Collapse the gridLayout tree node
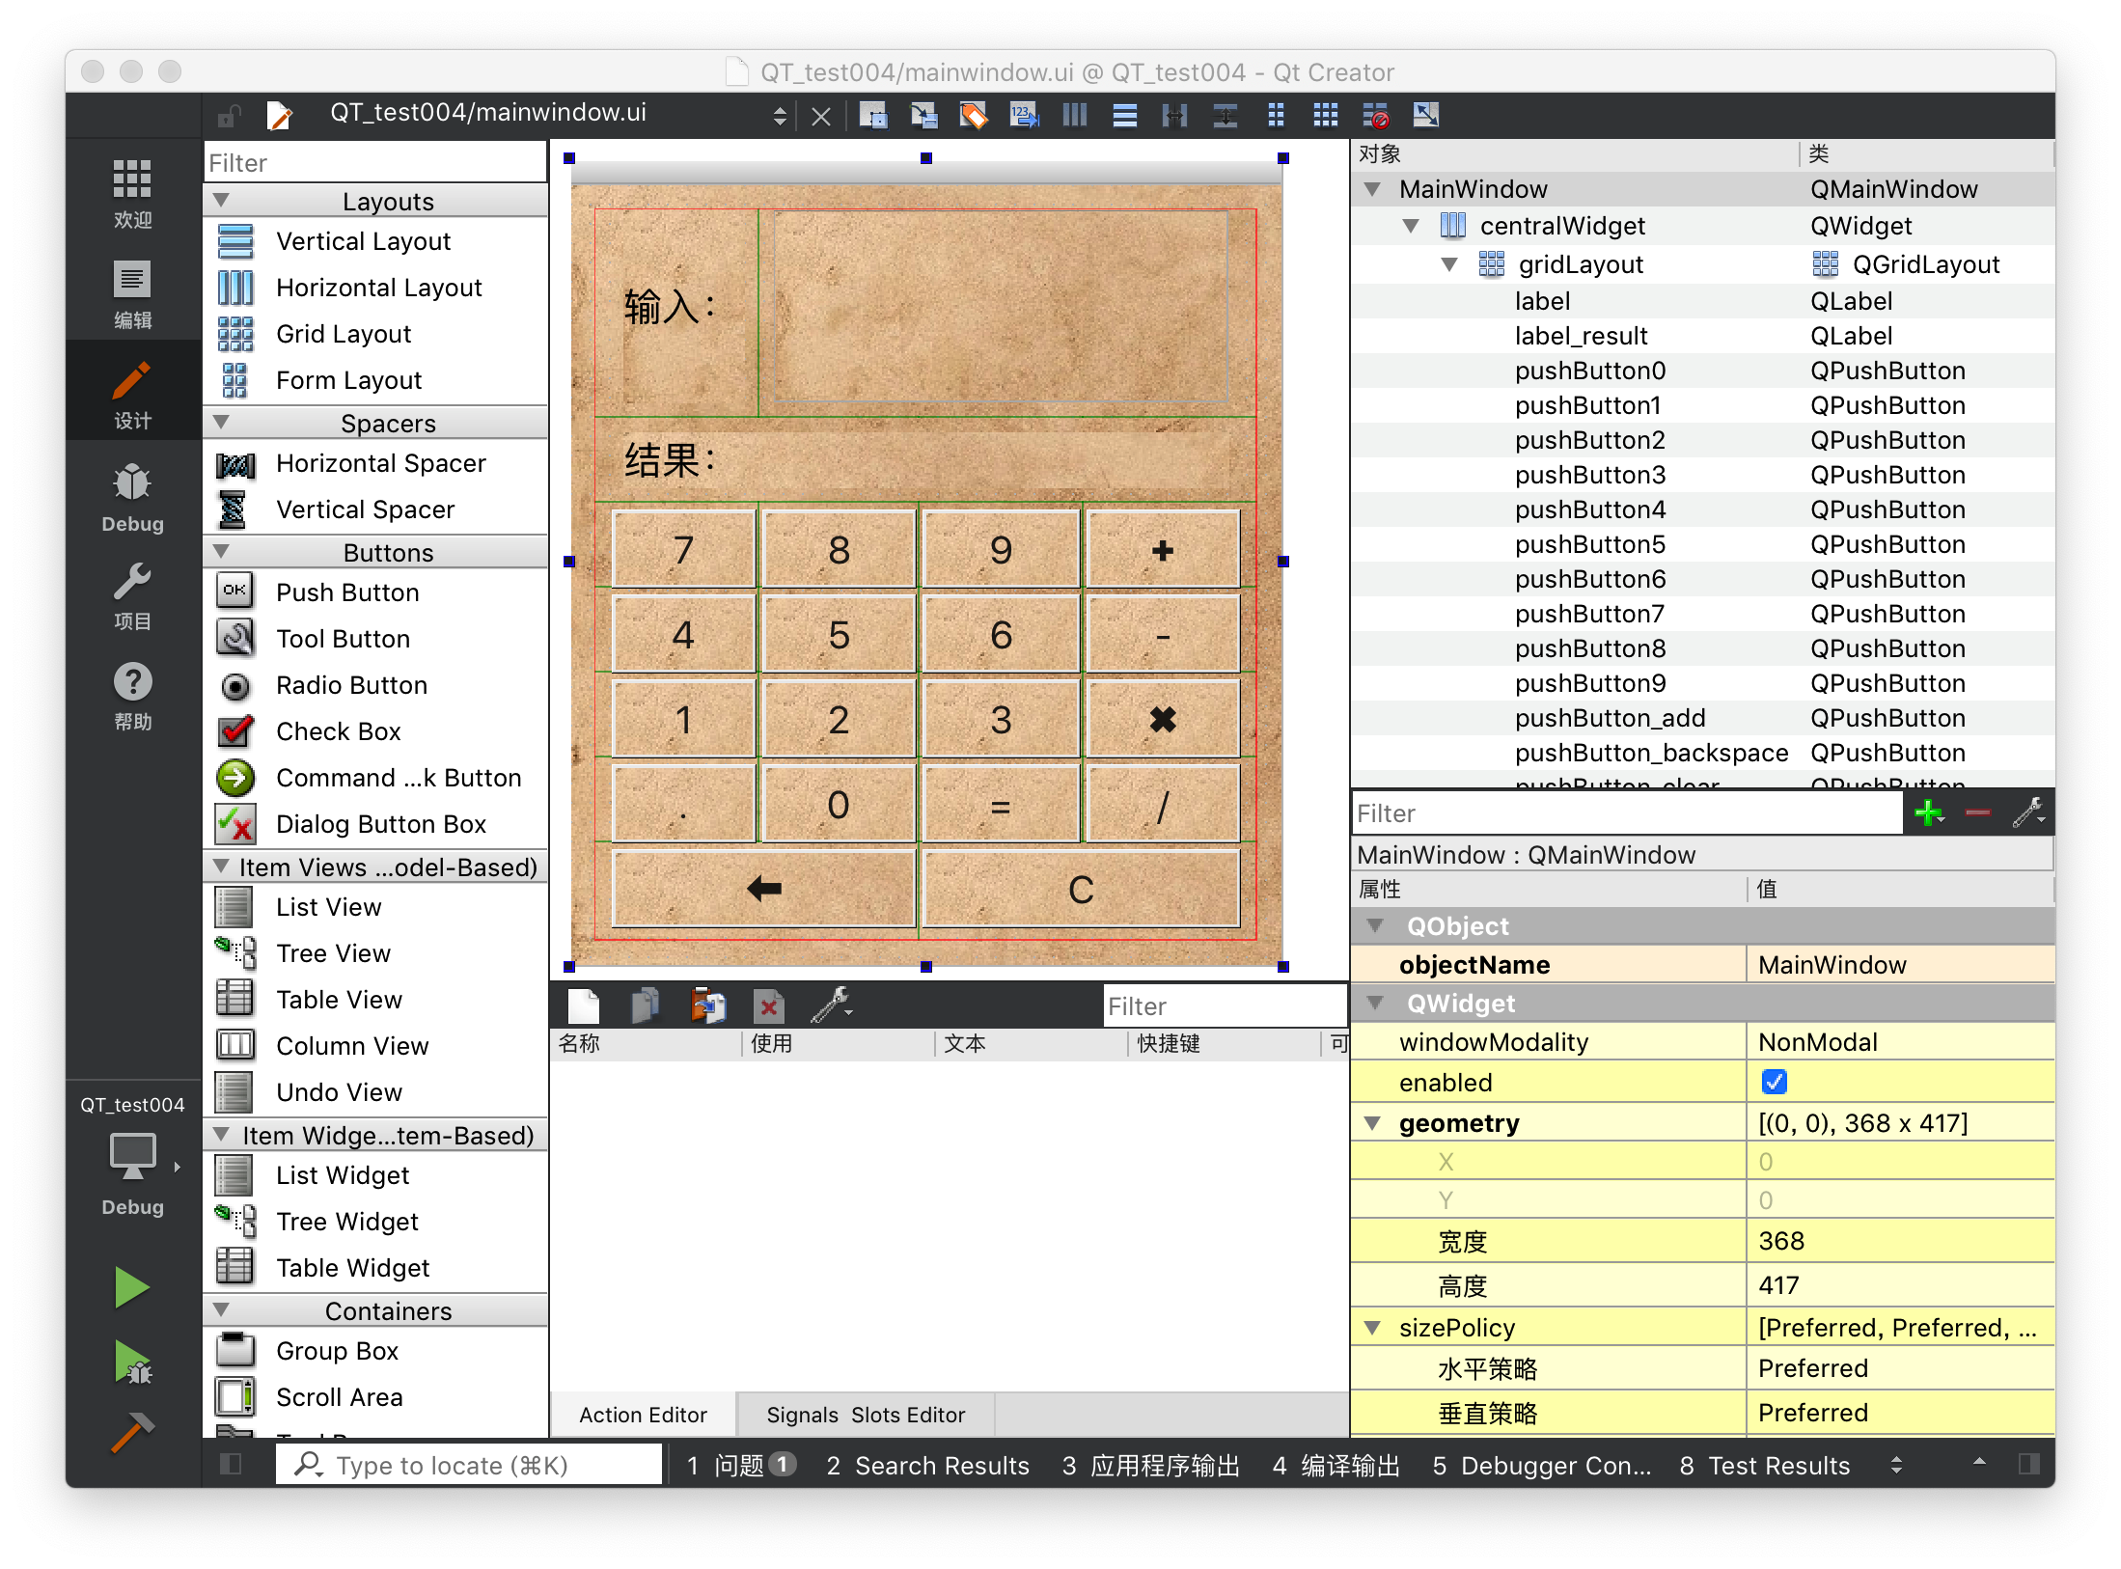 [1448, 264]
